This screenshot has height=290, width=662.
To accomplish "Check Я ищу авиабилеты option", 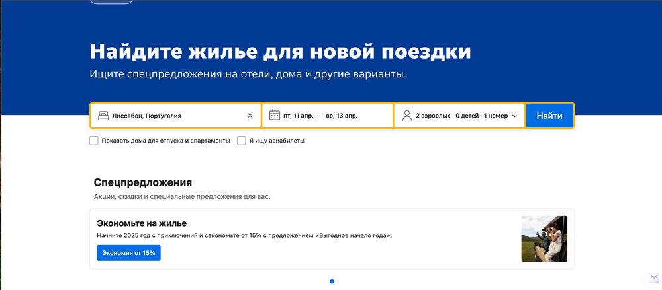I will point(241,141).
